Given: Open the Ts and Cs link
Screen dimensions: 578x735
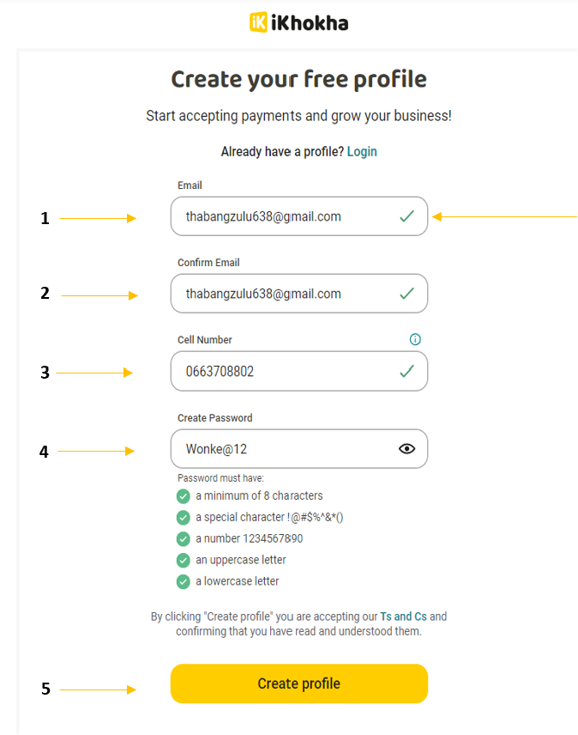Looking at the screenshot, I should coord(403,617).
